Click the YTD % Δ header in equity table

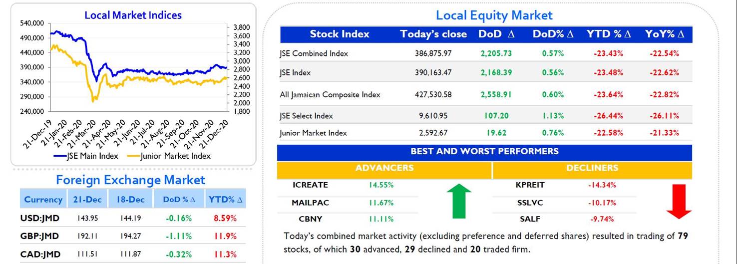pyautogui.click(x=609, y=34)
